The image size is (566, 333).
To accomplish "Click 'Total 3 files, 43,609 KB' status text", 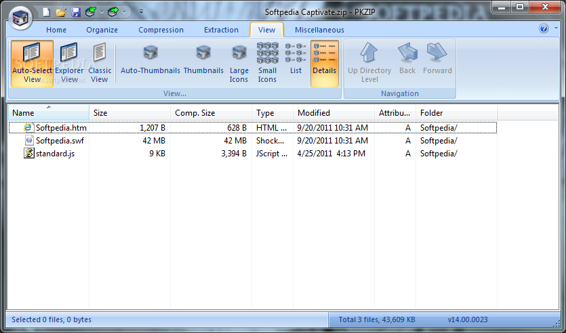I will (x=377, y=319).
